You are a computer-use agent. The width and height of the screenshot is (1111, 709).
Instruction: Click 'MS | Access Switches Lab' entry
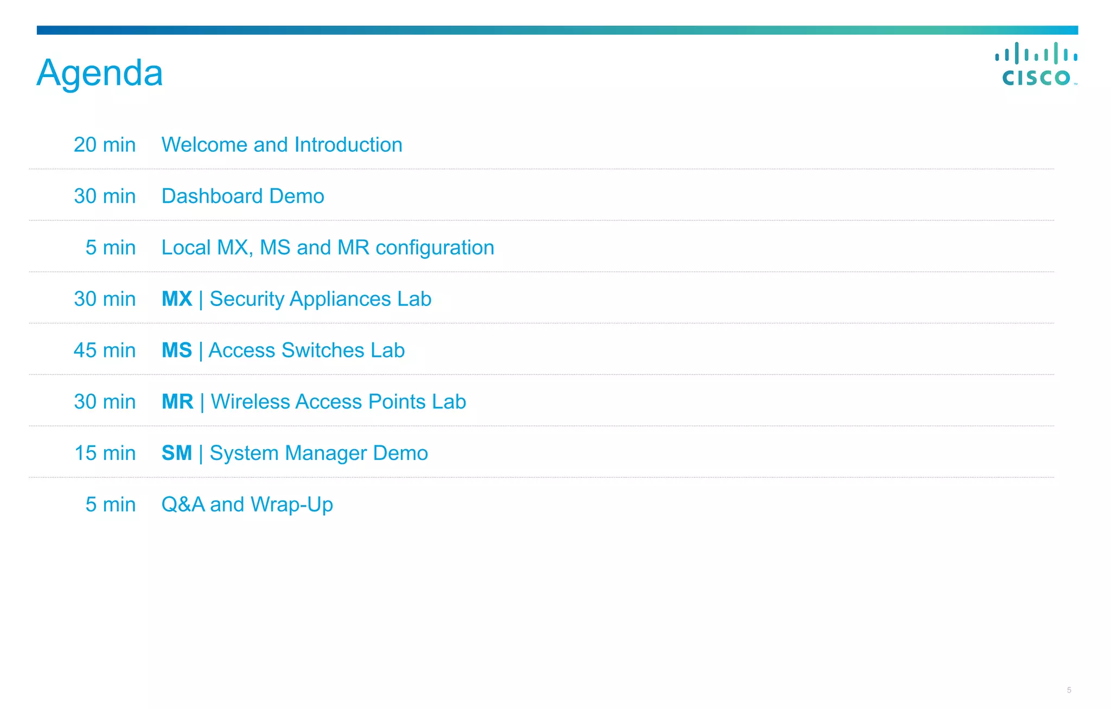(x=283, y=350)
